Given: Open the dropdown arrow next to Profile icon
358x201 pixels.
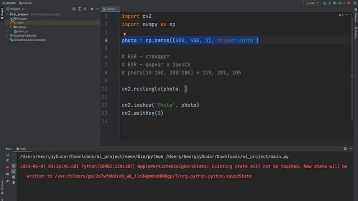Looking at the screenshot, I should (x=345, y=3).
